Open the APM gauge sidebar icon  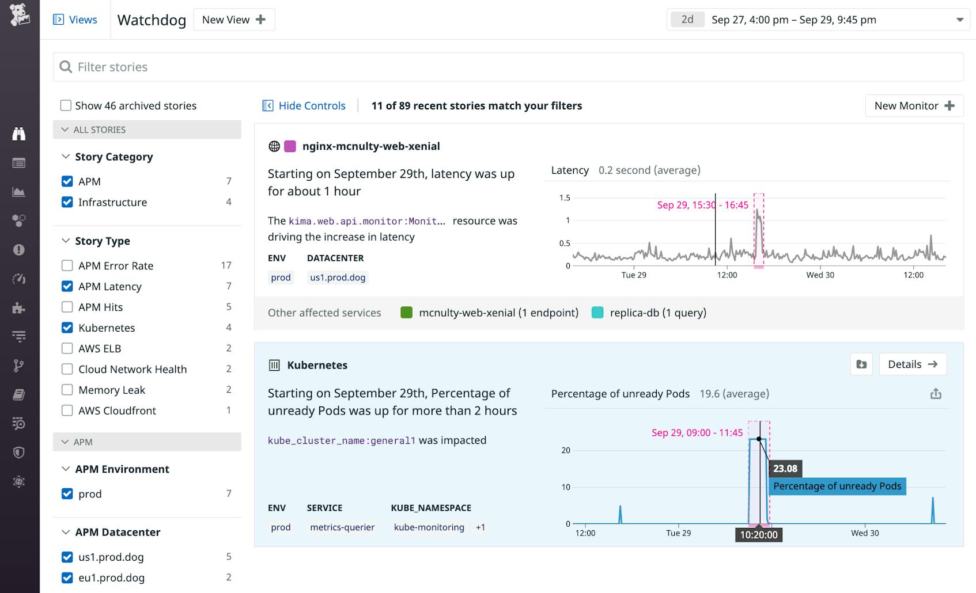(20, 279)
